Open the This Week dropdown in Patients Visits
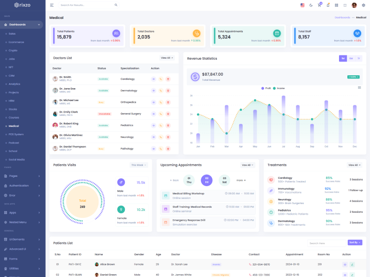 point(138,165)
